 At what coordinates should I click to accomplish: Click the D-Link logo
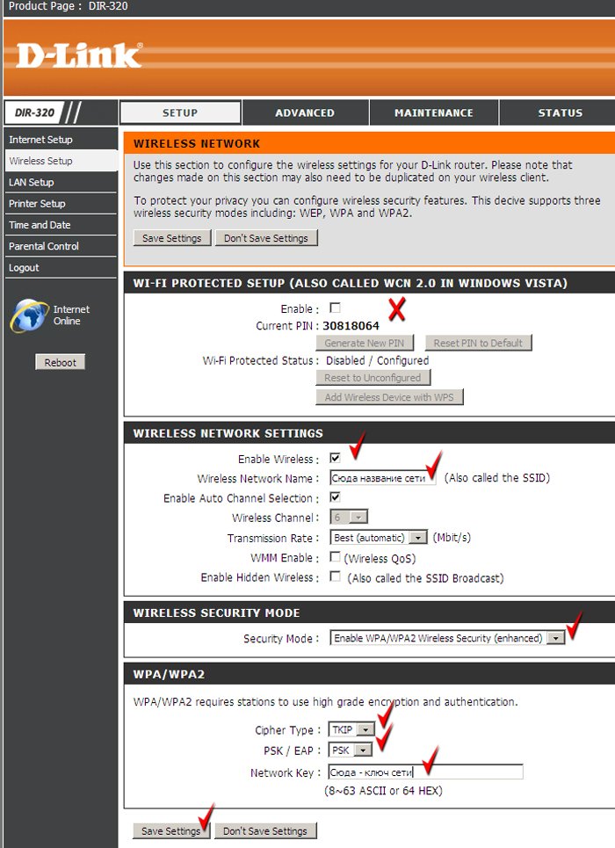(x=79, y=56)
